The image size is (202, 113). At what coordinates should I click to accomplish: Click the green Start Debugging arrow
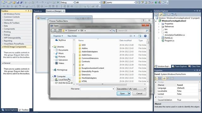(x=58, y=2)
